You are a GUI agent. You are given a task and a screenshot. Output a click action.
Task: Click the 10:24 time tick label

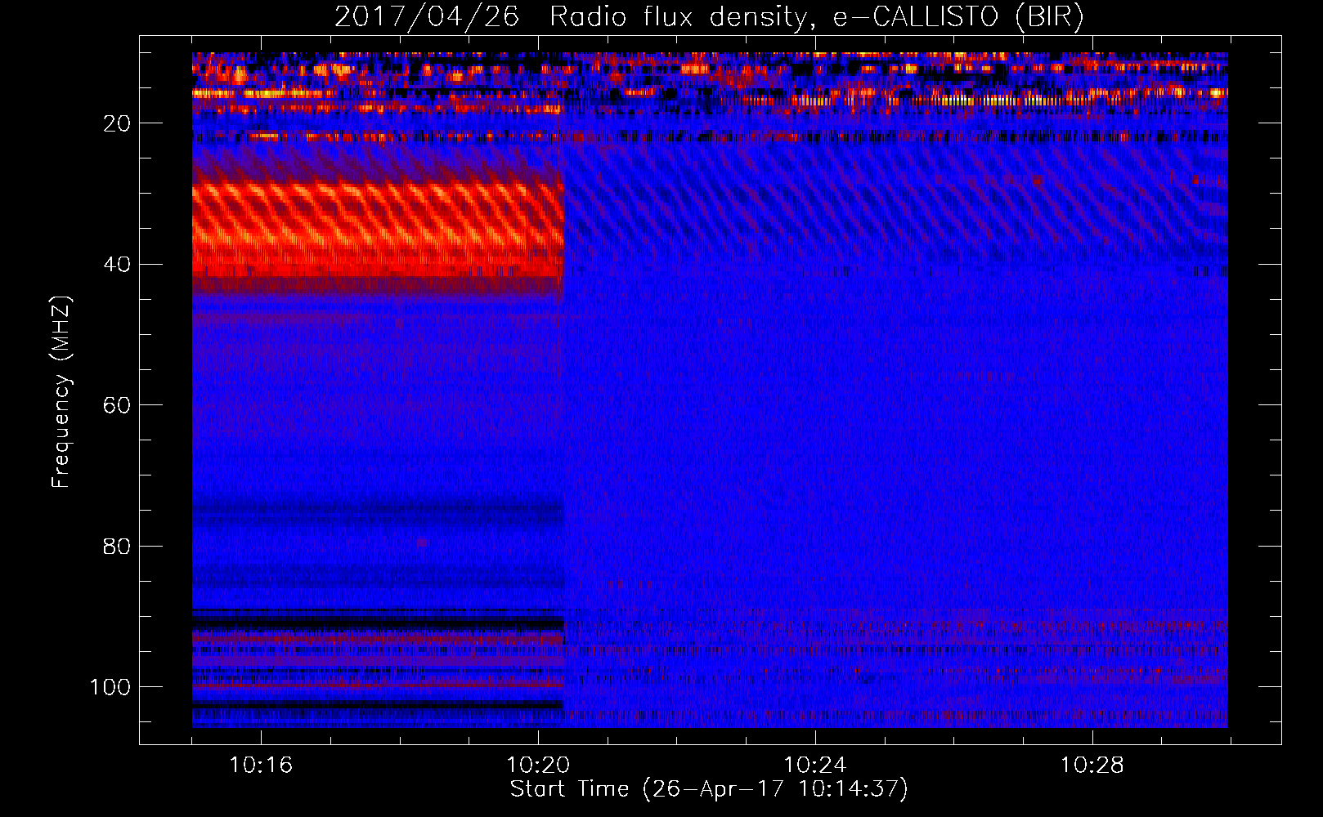pyautogui.click(x=815, y=766)
